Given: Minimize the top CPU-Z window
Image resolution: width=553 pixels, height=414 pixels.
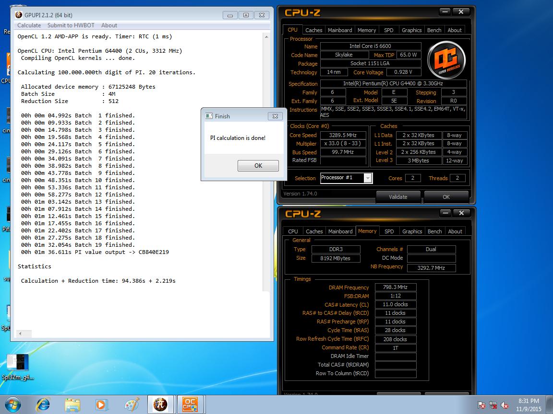Looking at the screenshot, I should pyautogui.click(x=445, y=11).
